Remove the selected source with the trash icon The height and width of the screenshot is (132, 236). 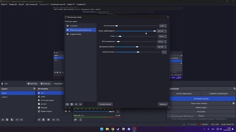[x=44, y=120]
